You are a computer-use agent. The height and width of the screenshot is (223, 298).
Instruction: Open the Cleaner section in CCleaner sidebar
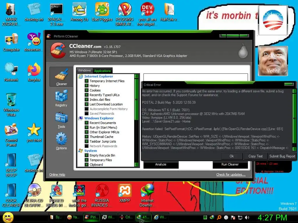pyautogui.click(x=61, y=77)
